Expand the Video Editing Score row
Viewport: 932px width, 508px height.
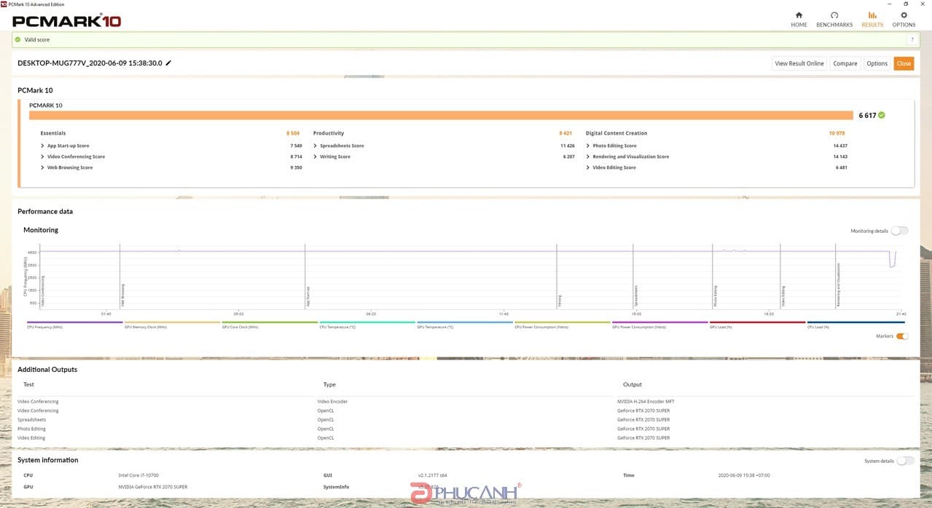588,167
